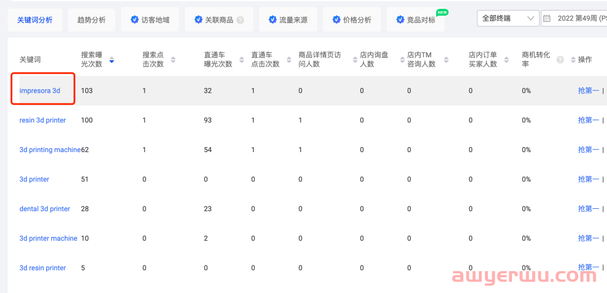Click help icon beside 商机转化率 header
Screen dimensions: 607x293
click(560, 59)
